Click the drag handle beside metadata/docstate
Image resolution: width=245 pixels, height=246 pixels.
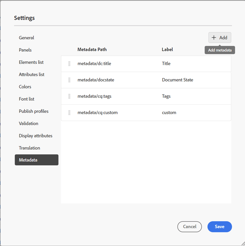point(69,80)
